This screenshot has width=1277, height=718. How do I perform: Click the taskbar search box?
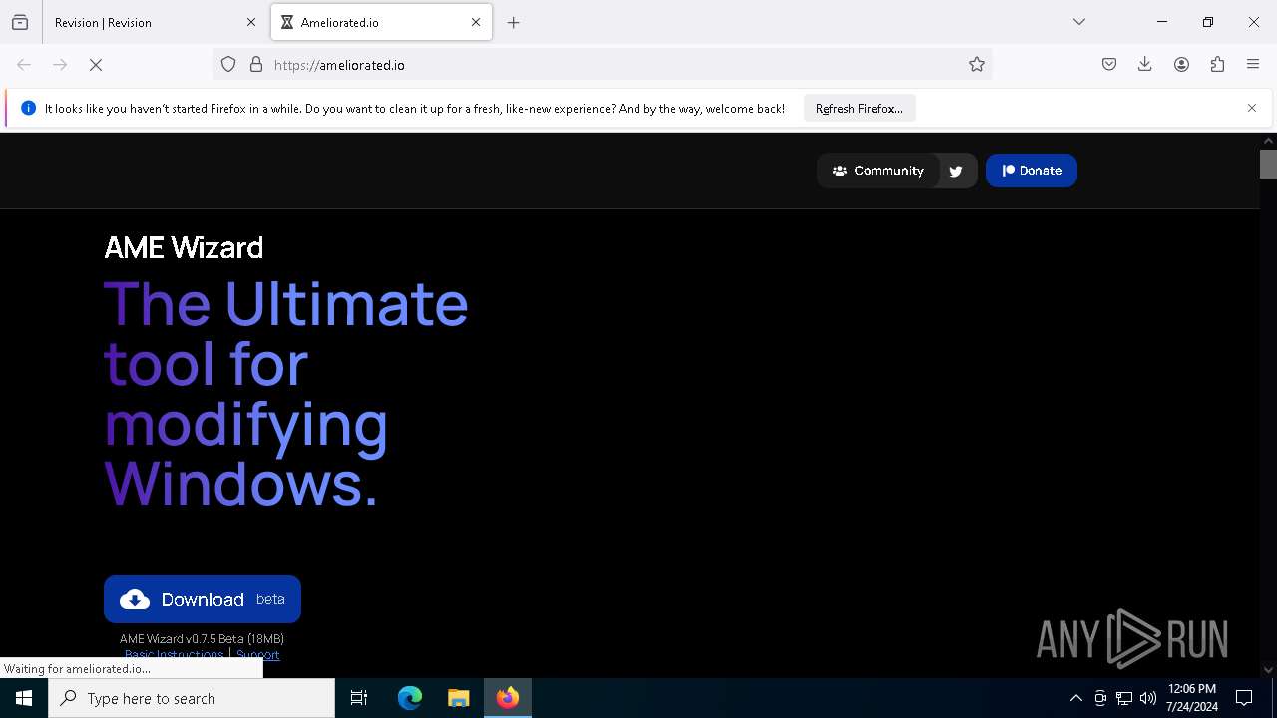(192, 698)
